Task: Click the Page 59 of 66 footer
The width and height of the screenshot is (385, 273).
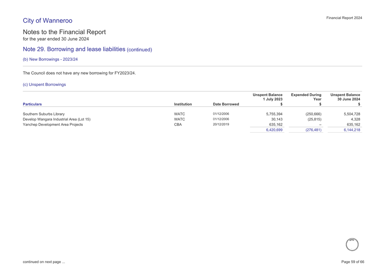Action: point(352,262)
